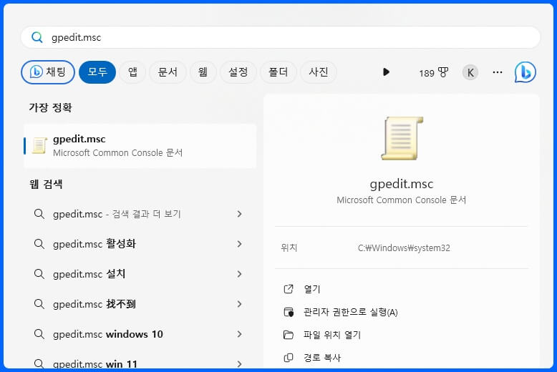This screenshot has width=557, height=372.
Task: Open the K account avatar
Action: pos(470,72)
